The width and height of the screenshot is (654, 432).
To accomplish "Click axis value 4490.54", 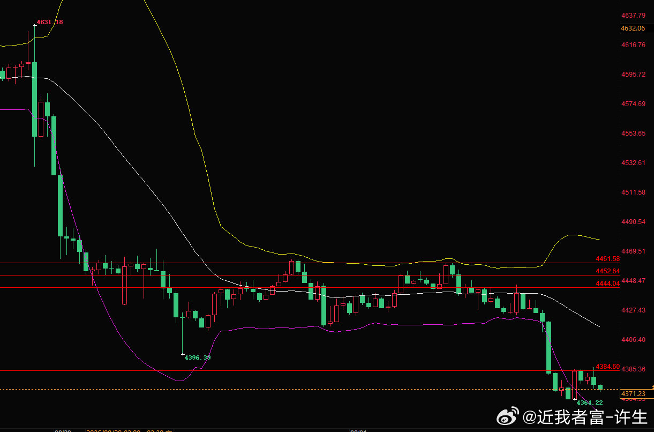I will (x=633, y=222).
